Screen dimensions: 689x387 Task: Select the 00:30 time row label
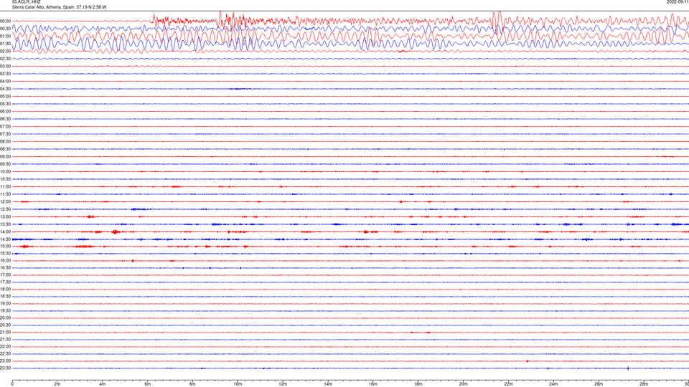(x=5, y=29)
